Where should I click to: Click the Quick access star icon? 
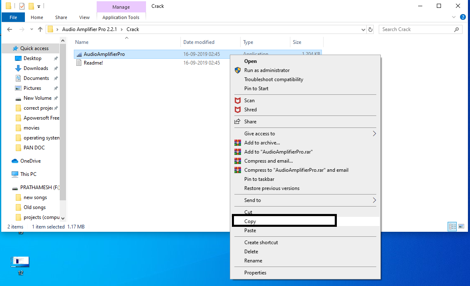coord(15,48)
